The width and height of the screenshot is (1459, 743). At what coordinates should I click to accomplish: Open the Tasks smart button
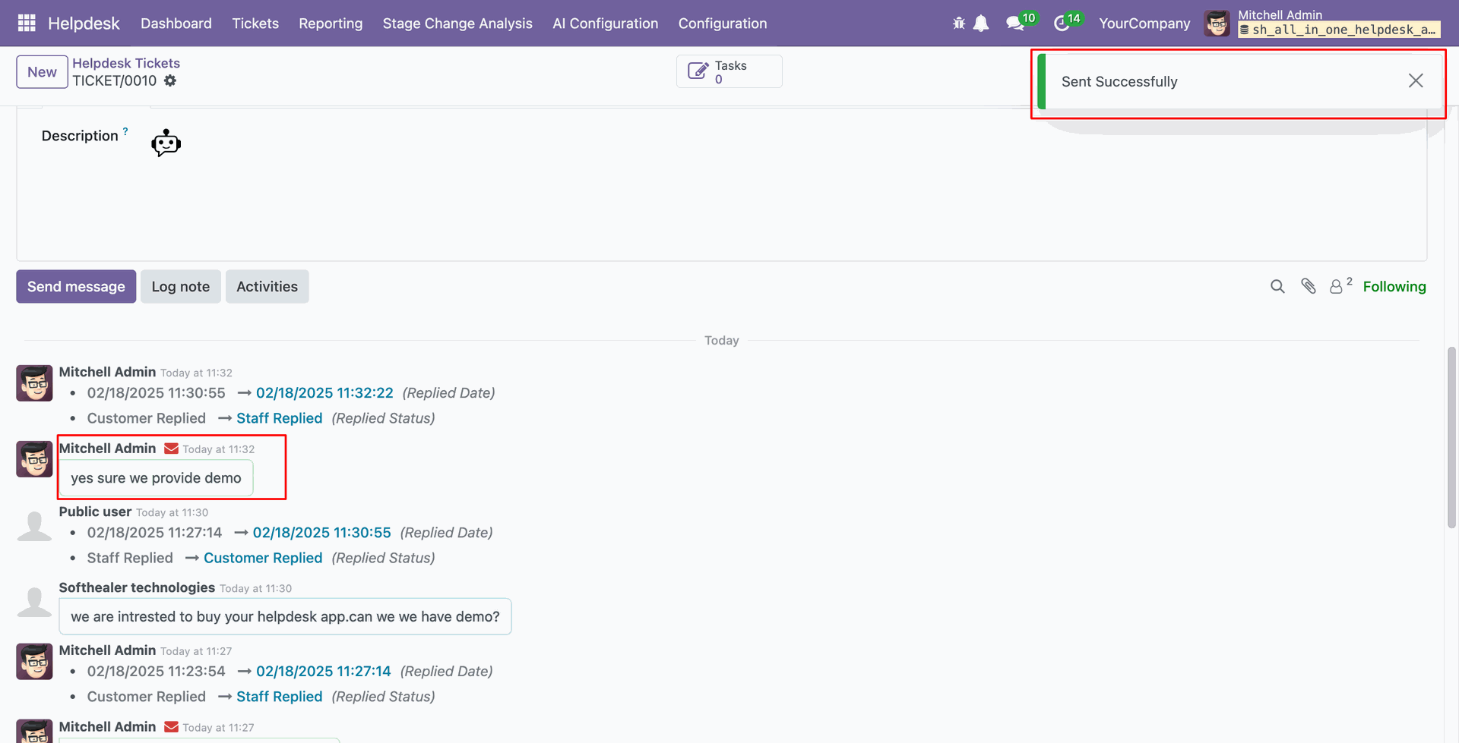pos(729,71)
